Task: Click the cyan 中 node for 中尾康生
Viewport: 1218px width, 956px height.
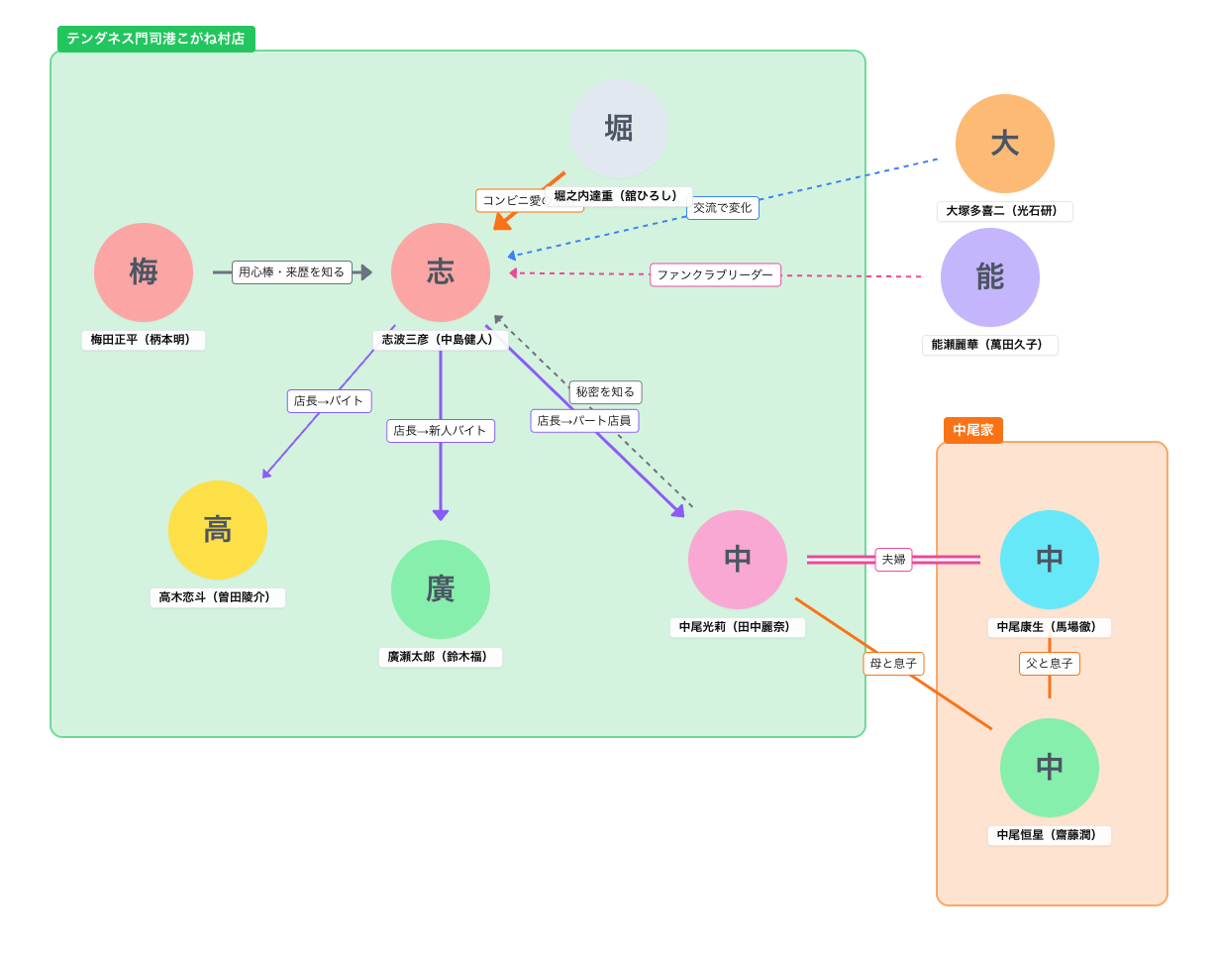Action: click(1050, 560)
